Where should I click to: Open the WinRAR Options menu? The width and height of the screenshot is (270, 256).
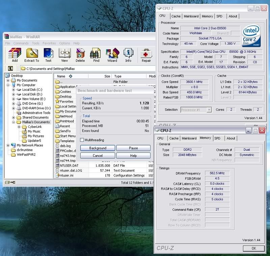point(64,43)
